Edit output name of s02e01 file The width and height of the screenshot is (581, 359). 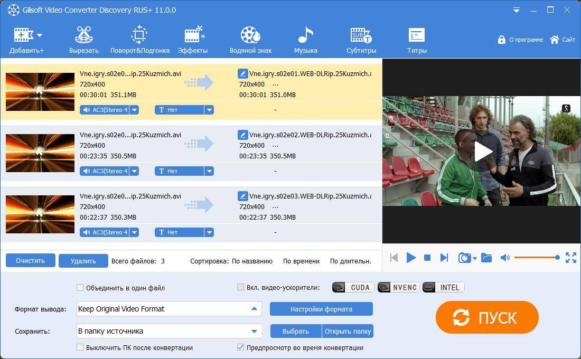(x=243, y=73)
